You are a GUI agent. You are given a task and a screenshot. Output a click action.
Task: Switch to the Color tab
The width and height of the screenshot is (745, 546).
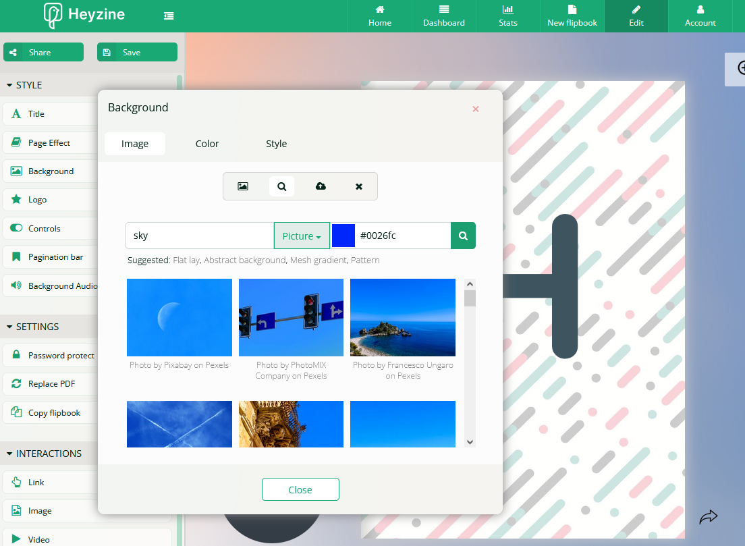(x=207, y=144)
